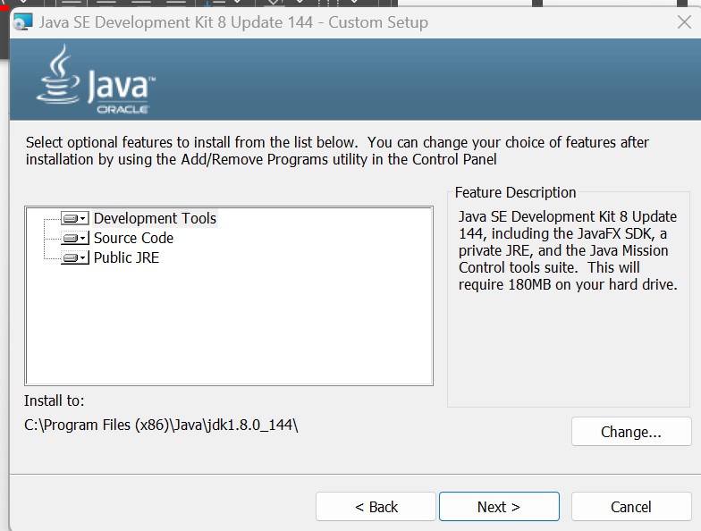Click the Public JRE drive icon
Screen dimensions: 701x531
[70, 257]
